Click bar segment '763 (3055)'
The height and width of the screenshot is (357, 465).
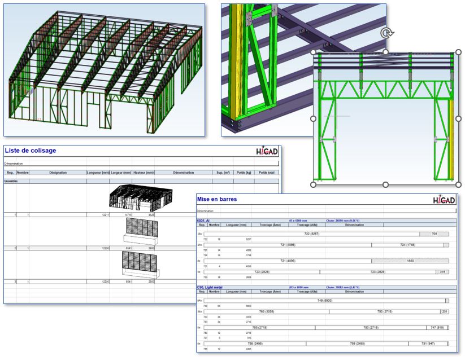click(x=266, y=311)
